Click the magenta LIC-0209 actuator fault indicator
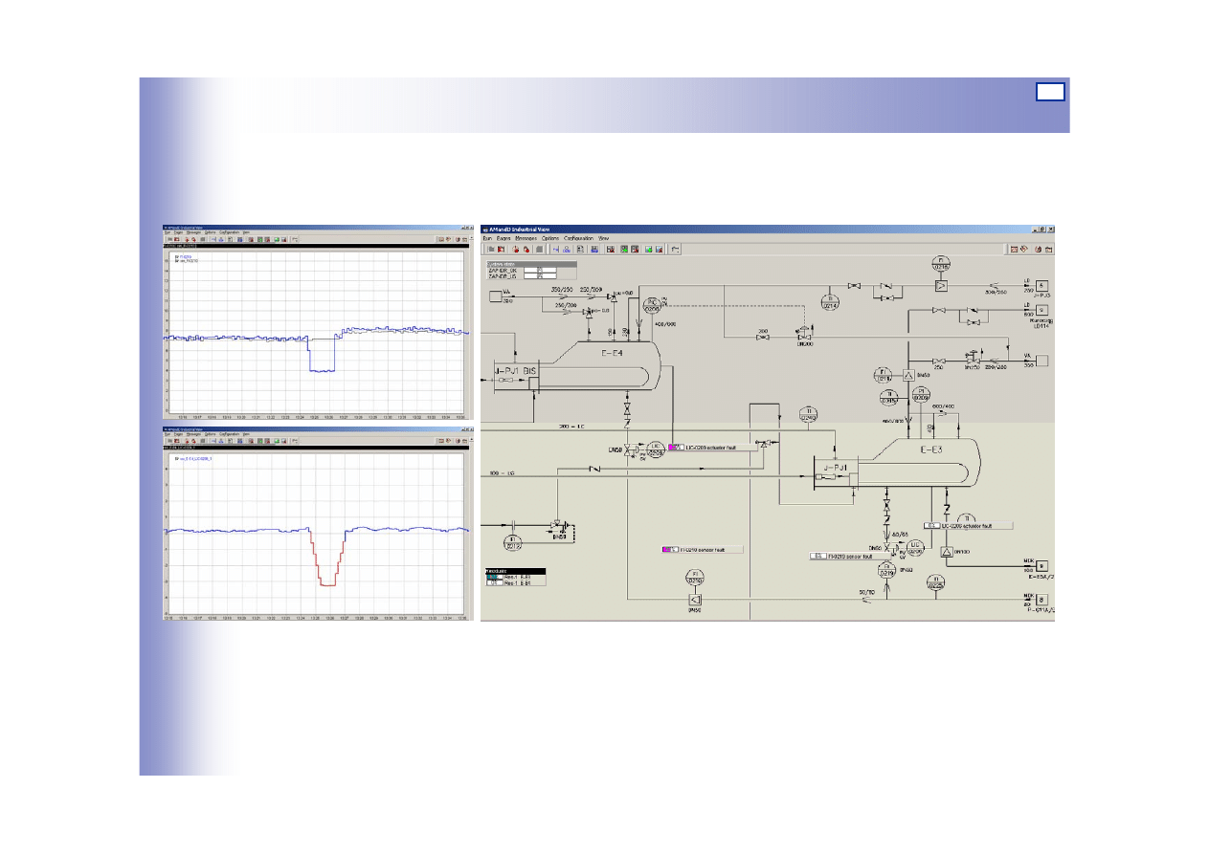 [x=674, y=447]
